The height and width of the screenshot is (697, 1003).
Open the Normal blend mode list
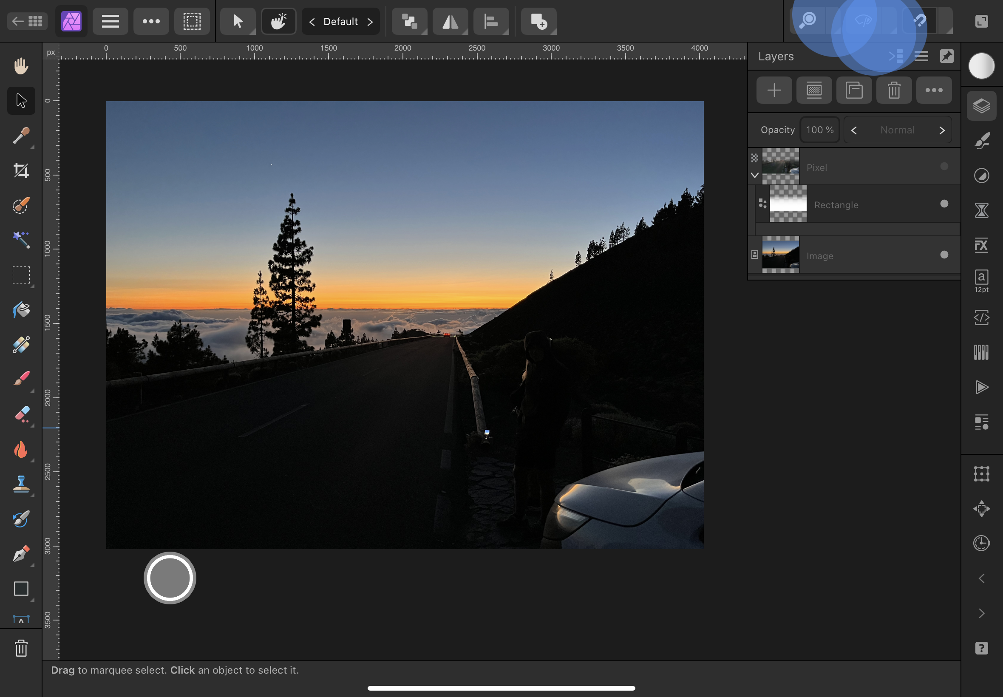coord(897,130)
